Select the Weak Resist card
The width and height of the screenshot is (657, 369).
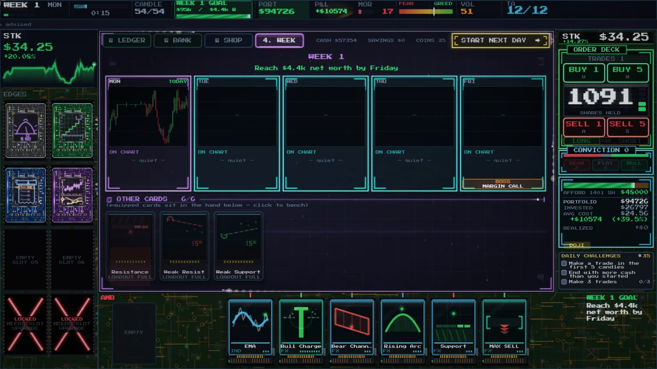point(184,246)
